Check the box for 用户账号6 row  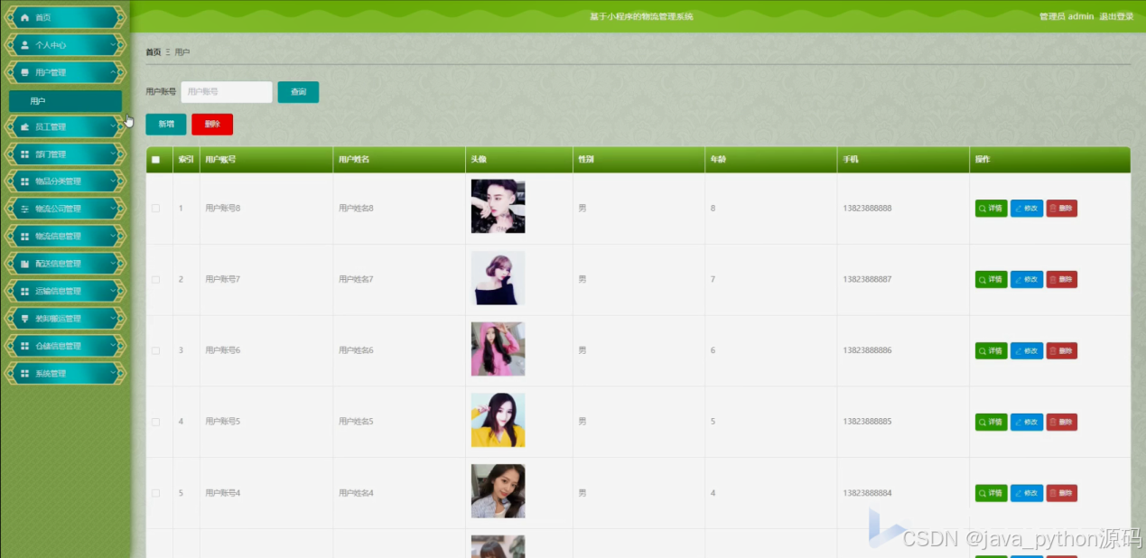pos(155,350)
